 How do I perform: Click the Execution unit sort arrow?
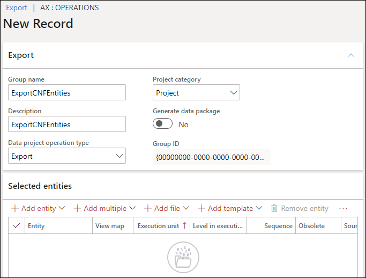point(185,226)
